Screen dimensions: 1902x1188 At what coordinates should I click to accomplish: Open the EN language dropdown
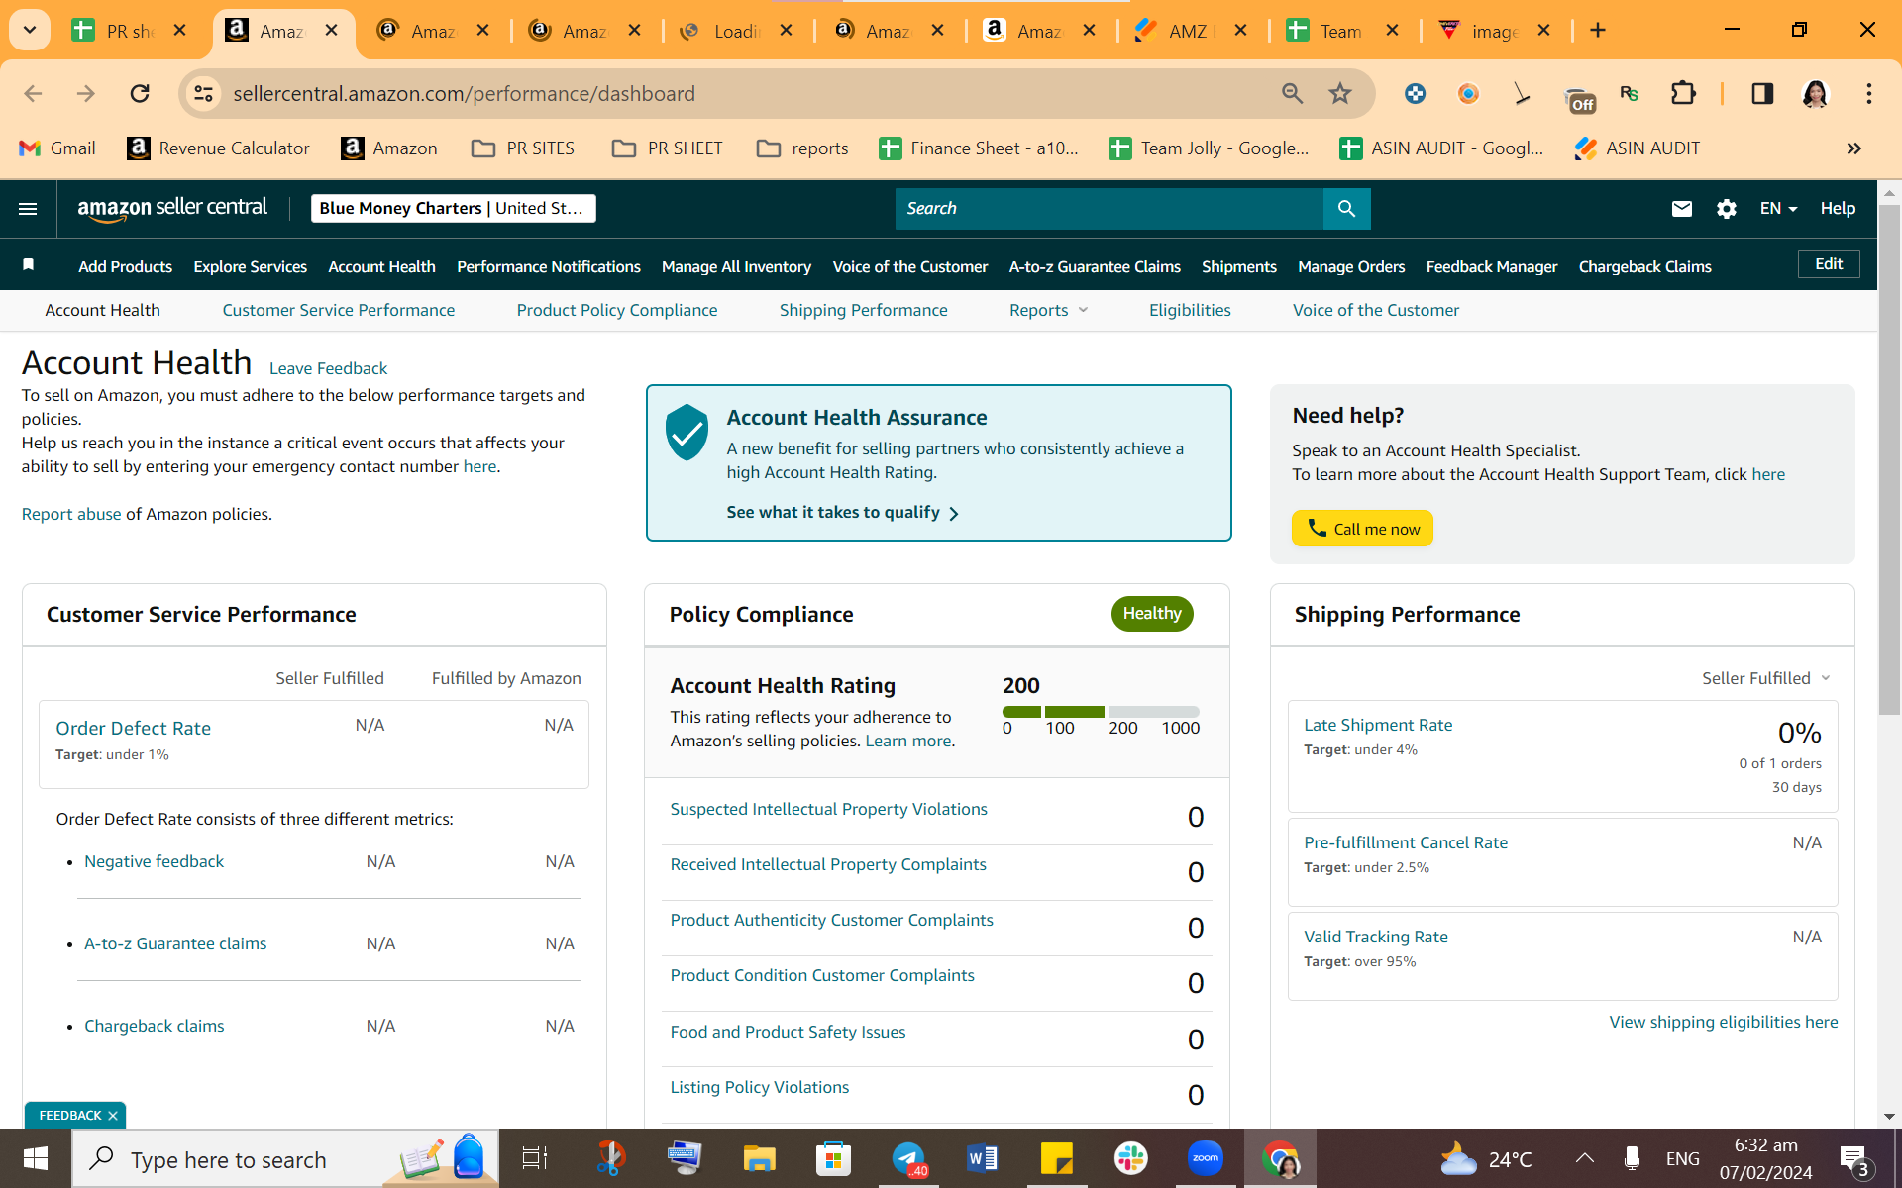tap(1778, 208)
